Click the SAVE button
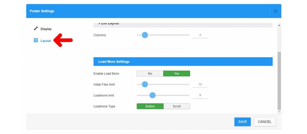307x134 pixels. 243,122
